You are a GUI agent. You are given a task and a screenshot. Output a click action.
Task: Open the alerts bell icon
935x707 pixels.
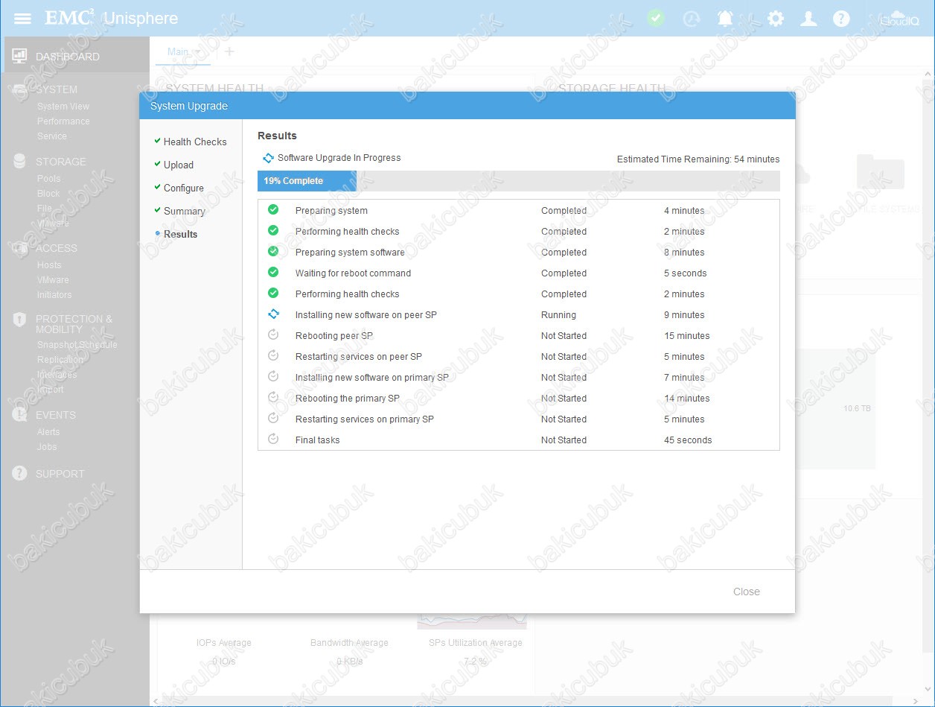pyautogui.click(x=725, y=19)
